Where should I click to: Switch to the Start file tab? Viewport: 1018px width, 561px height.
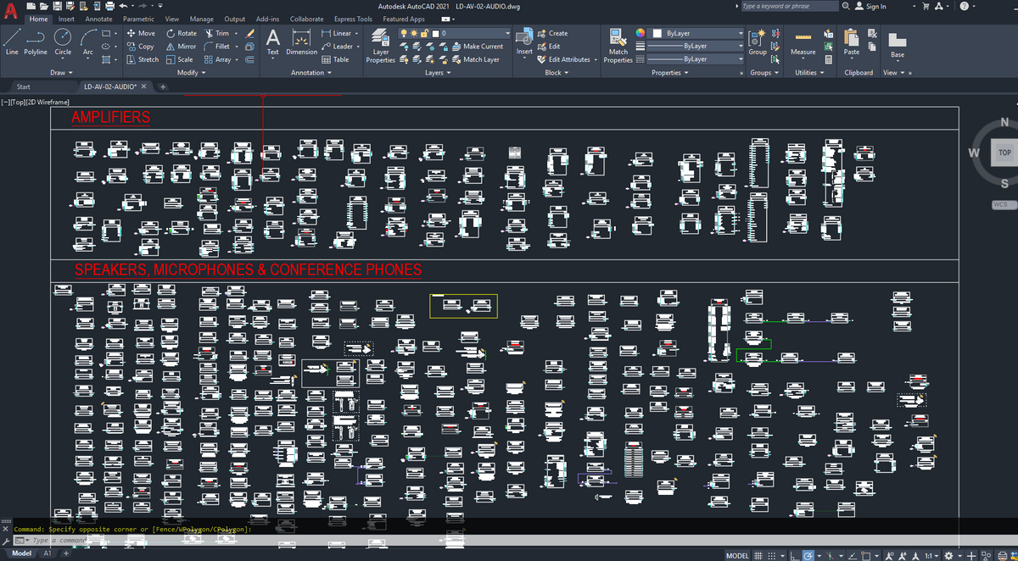[x=24, y=86]
